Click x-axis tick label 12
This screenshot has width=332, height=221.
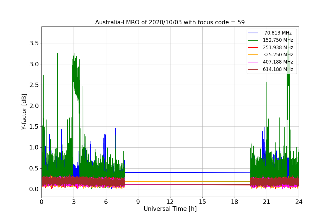(170, 202)
